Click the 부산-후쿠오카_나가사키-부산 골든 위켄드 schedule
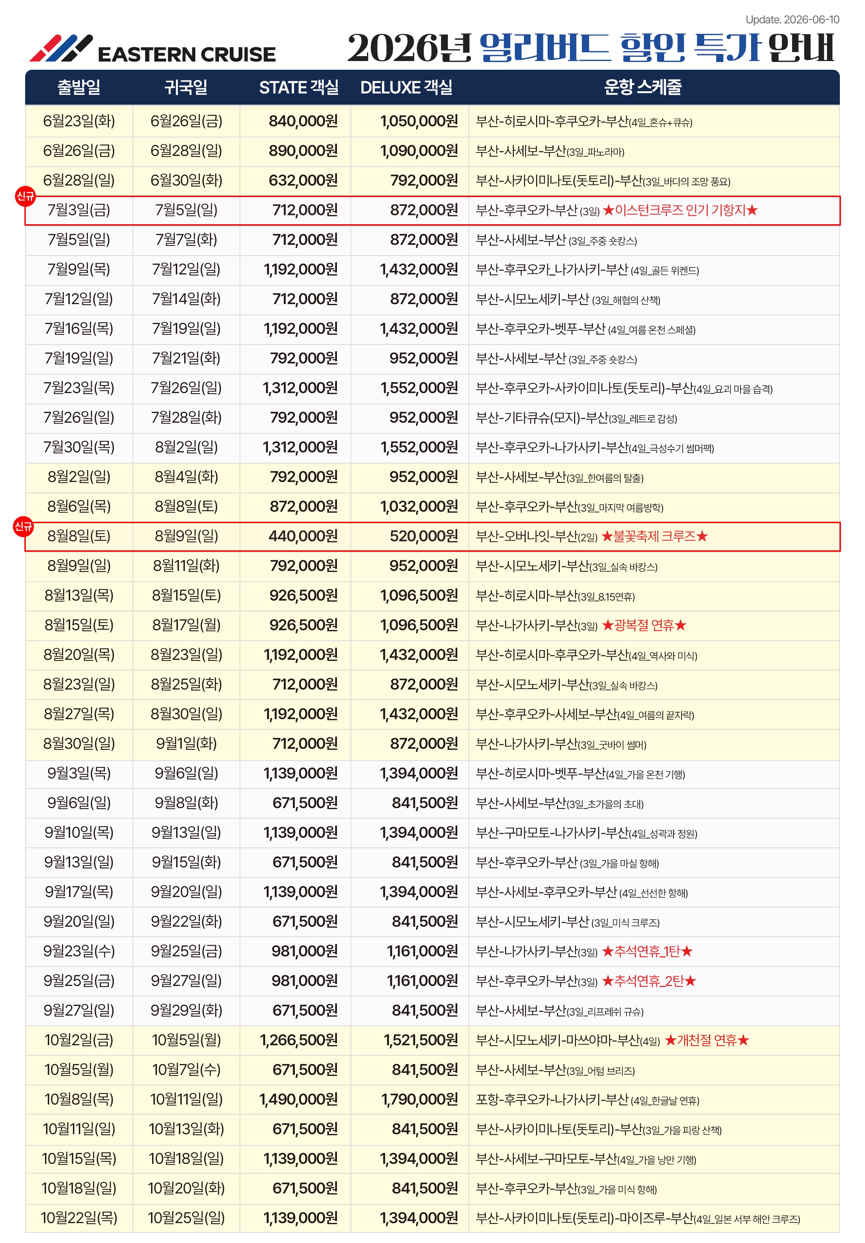Viewport: 865px width, 1243px height. (587, 270)
